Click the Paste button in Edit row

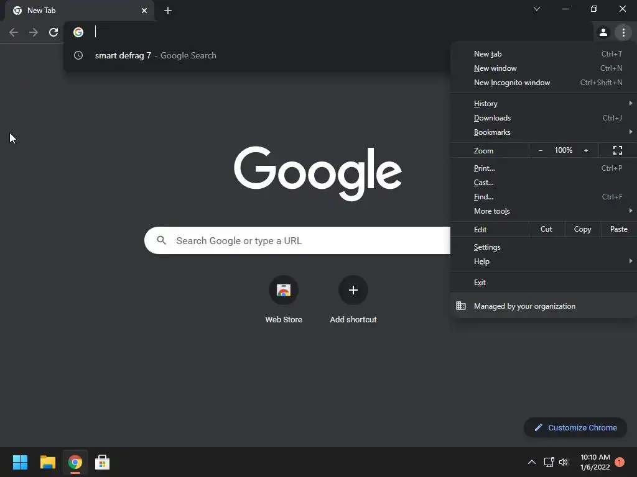[619, 229]
